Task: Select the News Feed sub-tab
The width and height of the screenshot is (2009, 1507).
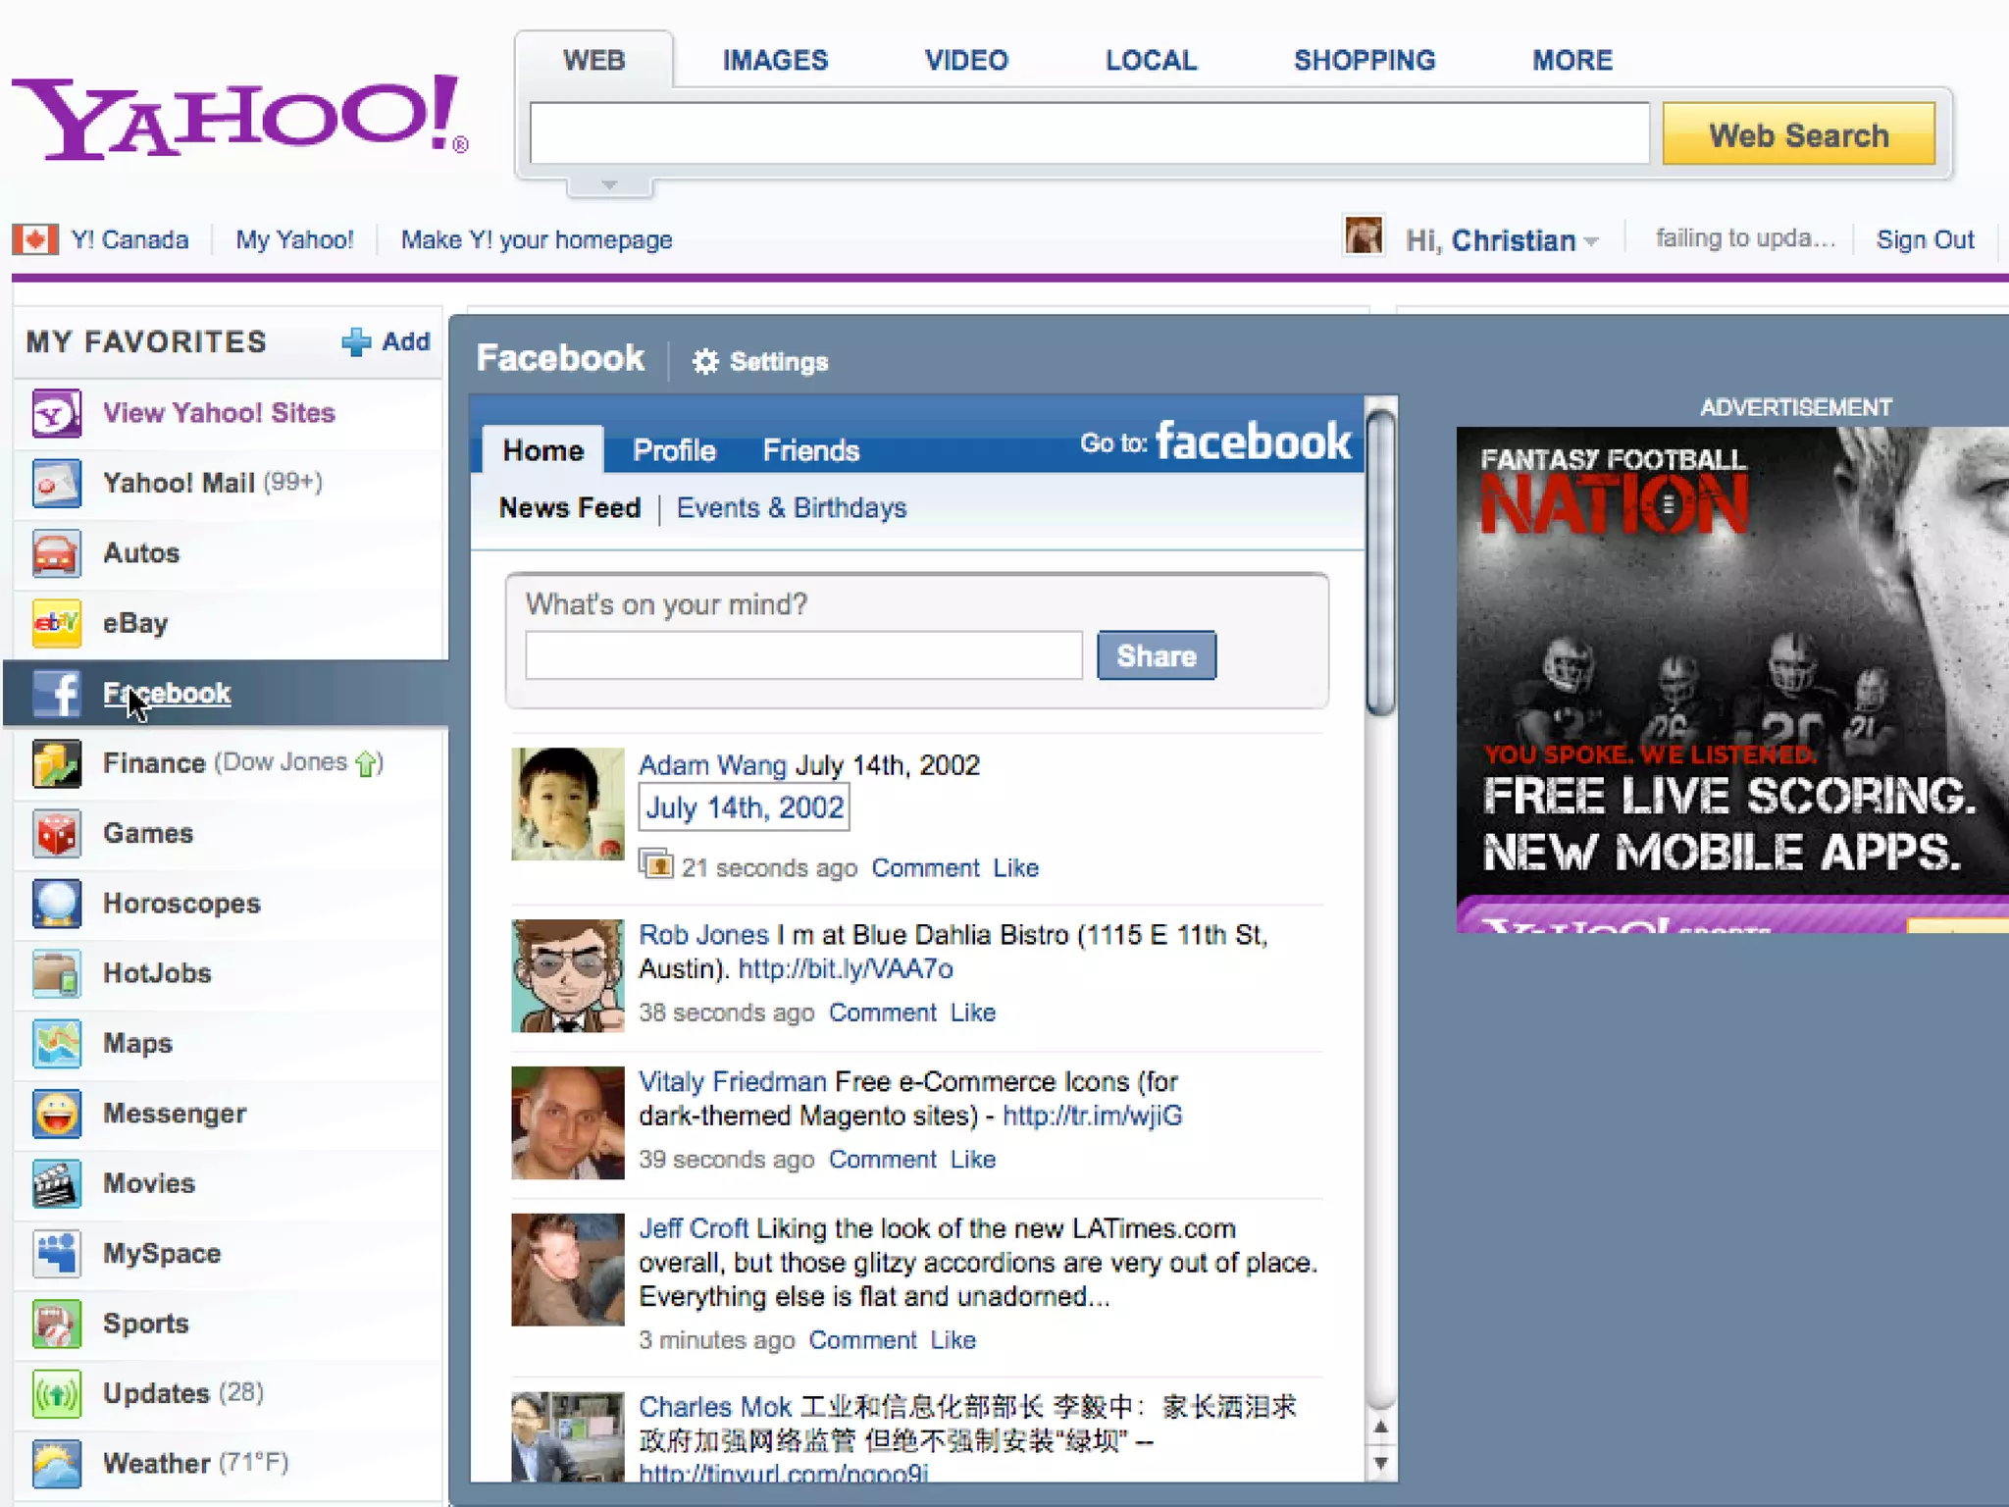Action: pyautogui.click(x=569, y=508)
